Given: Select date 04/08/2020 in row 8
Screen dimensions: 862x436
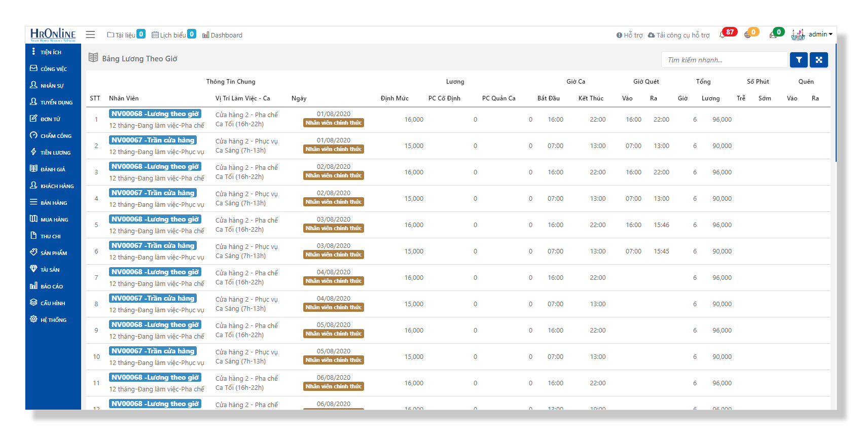Looking at the screenshot, I should click(x=334, y=299).
